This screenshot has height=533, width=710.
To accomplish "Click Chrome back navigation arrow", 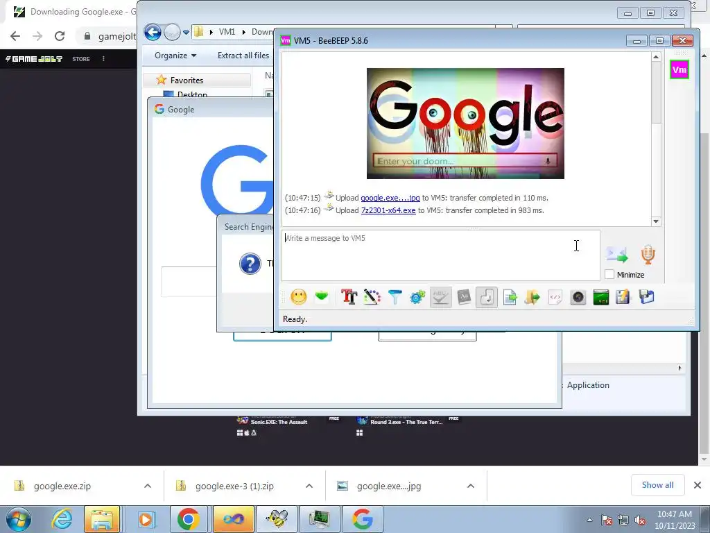I will [x=15, y=36].
